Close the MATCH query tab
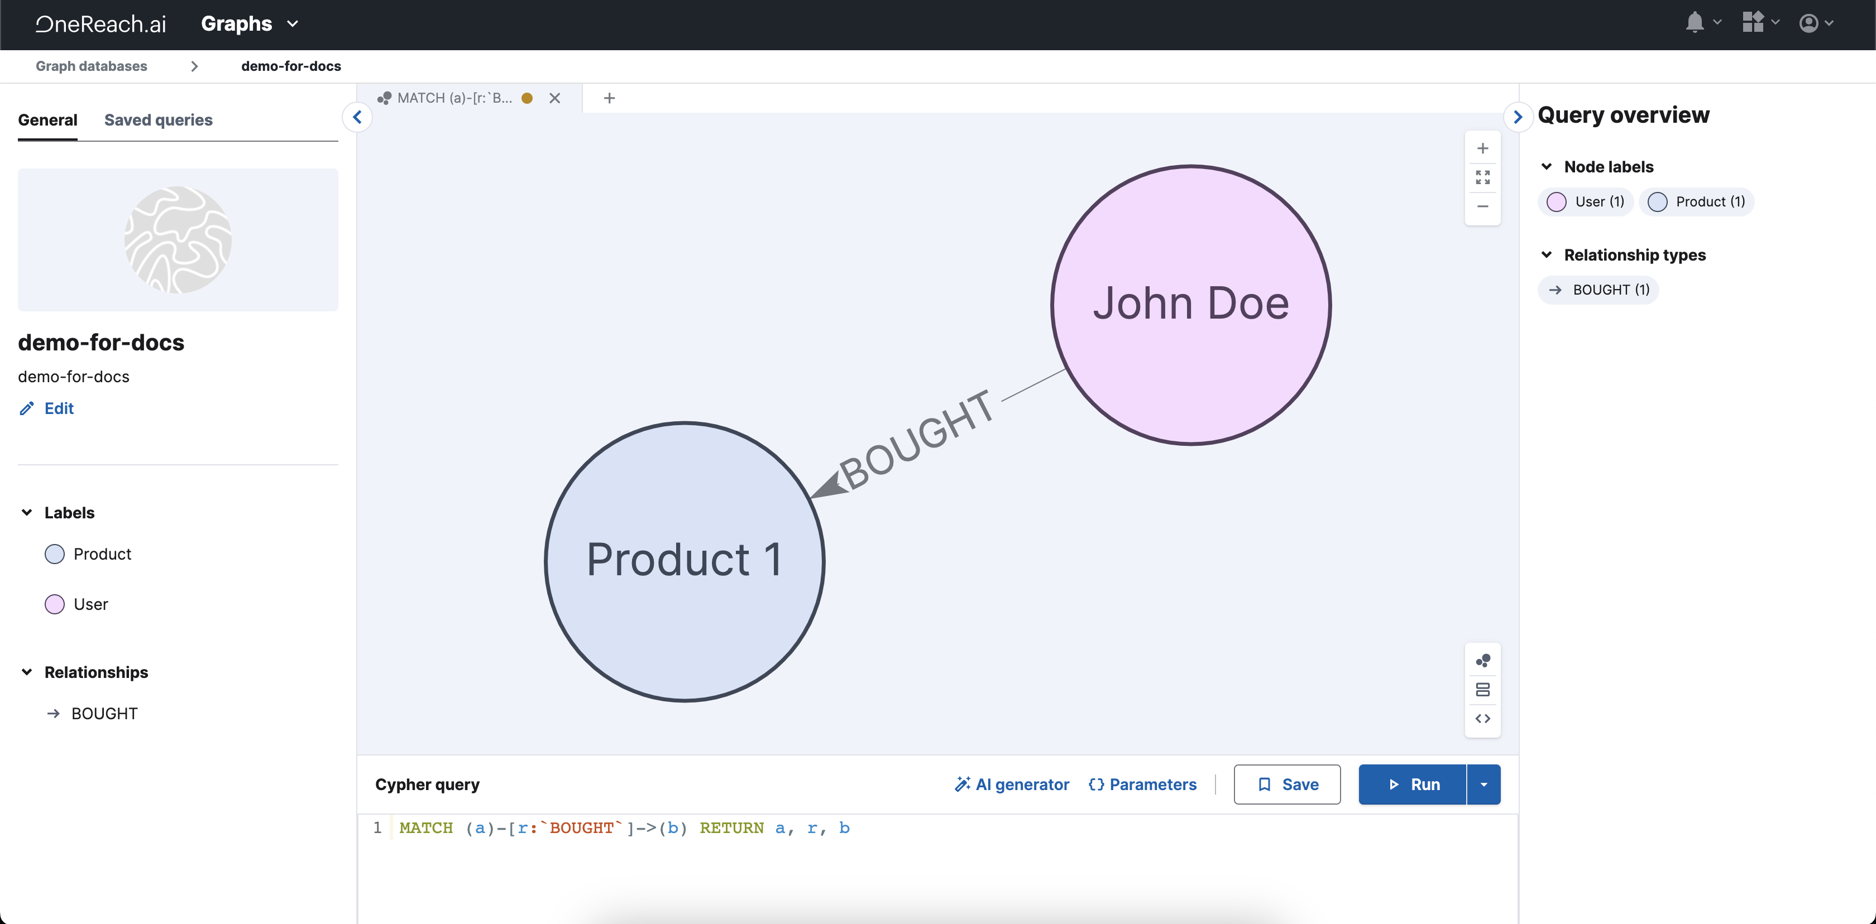The height and width of the screenshot is (924, 1876). click(x=555, y=98)
